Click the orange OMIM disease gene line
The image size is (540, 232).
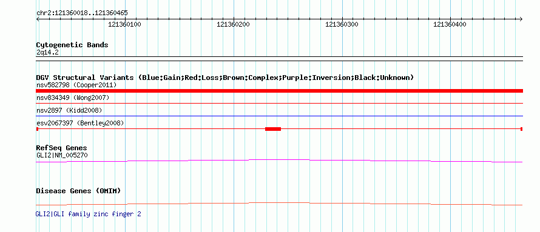pyautogui.click(x=279, y=204)
